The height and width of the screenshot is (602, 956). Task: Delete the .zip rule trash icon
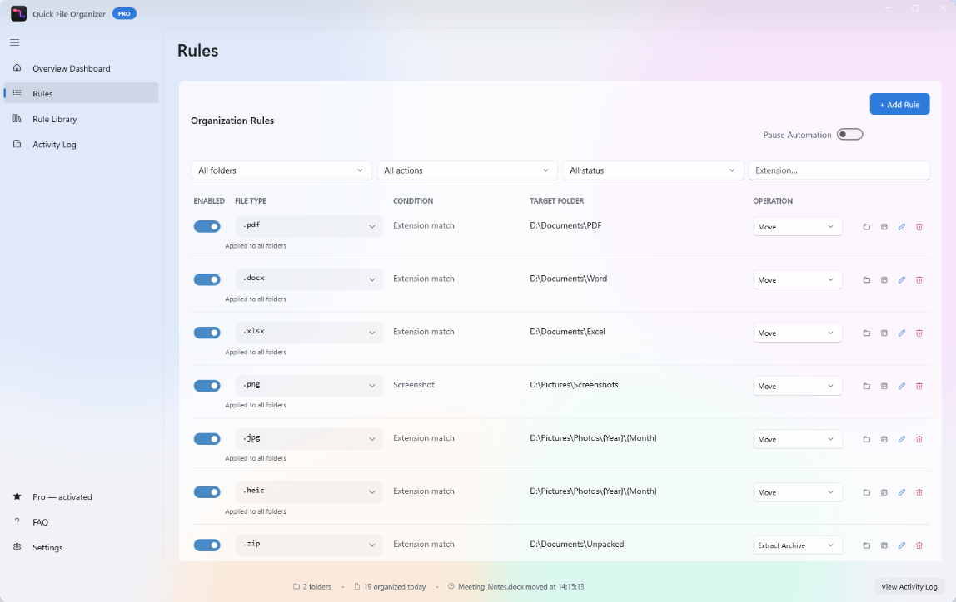point(919,545)
